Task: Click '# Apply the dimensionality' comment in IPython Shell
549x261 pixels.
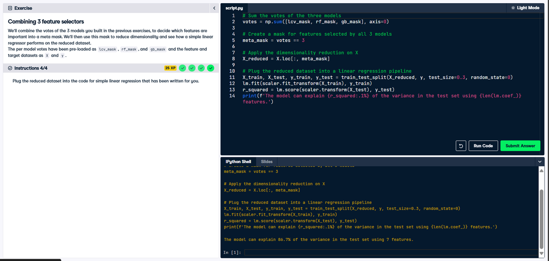Action: [x=274, y=184]
